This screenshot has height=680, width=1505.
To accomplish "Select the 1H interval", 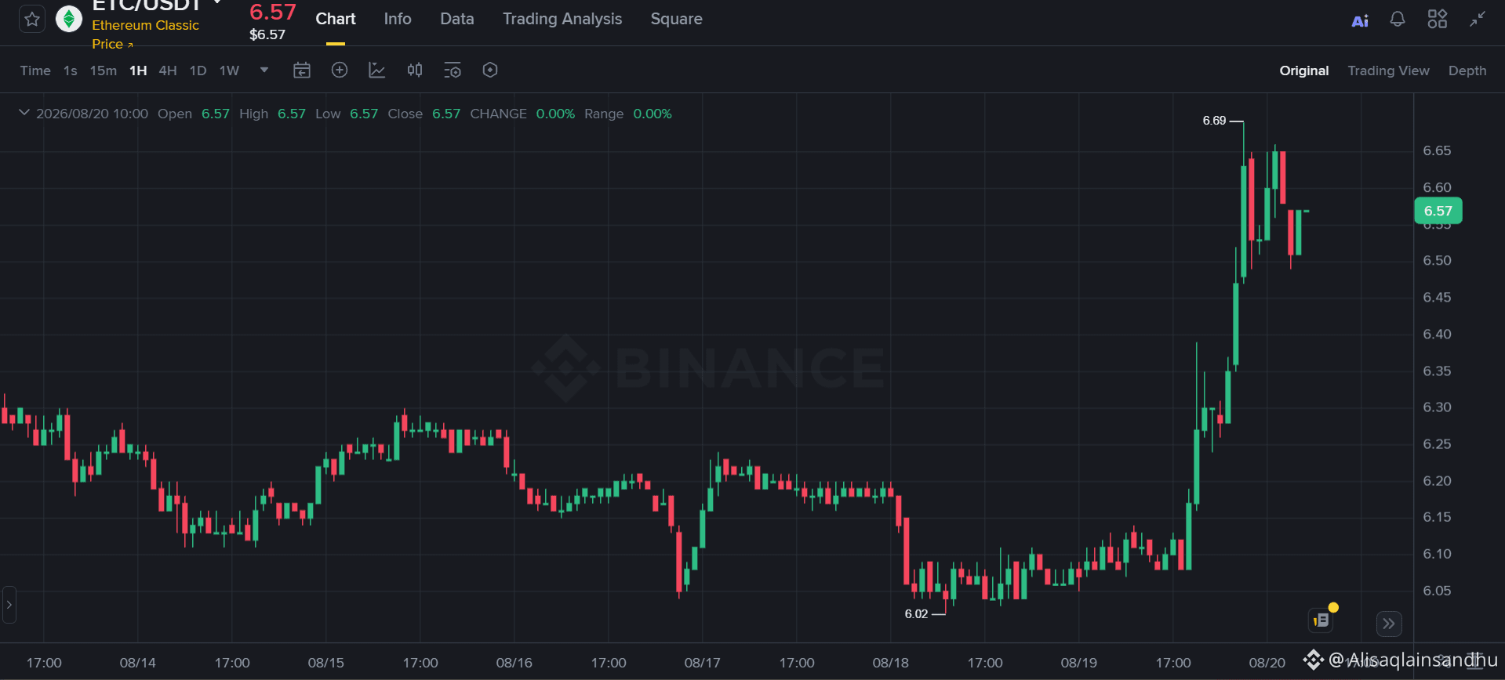I will tap(139, 71).
